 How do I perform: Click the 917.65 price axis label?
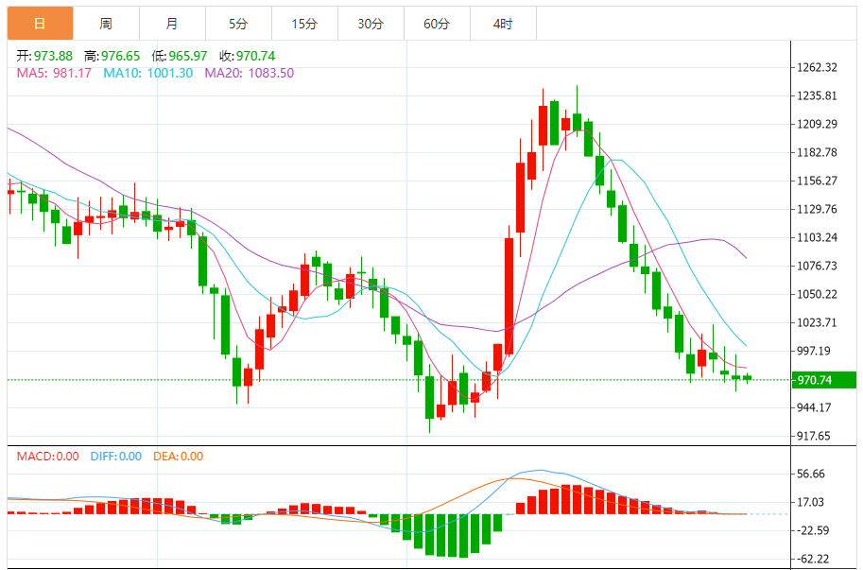814,437
